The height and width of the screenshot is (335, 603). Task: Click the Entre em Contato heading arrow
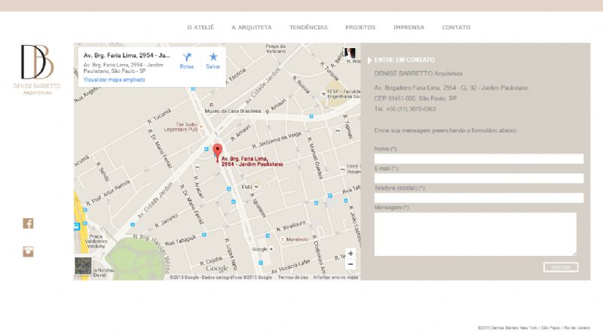(369, 60)
